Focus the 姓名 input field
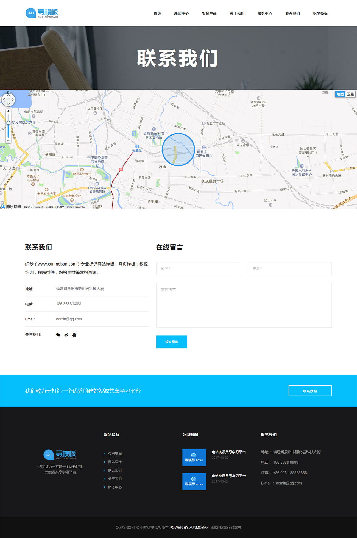Viewport: 357px width, 538px height. 198,269
